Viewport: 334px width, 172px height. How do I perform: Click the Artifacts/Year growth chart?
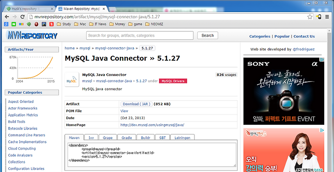(32, 69)
